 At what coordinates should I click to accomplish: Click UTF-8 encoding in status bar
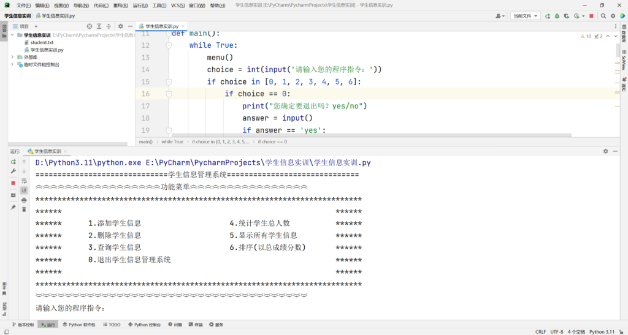click(557, 332)
